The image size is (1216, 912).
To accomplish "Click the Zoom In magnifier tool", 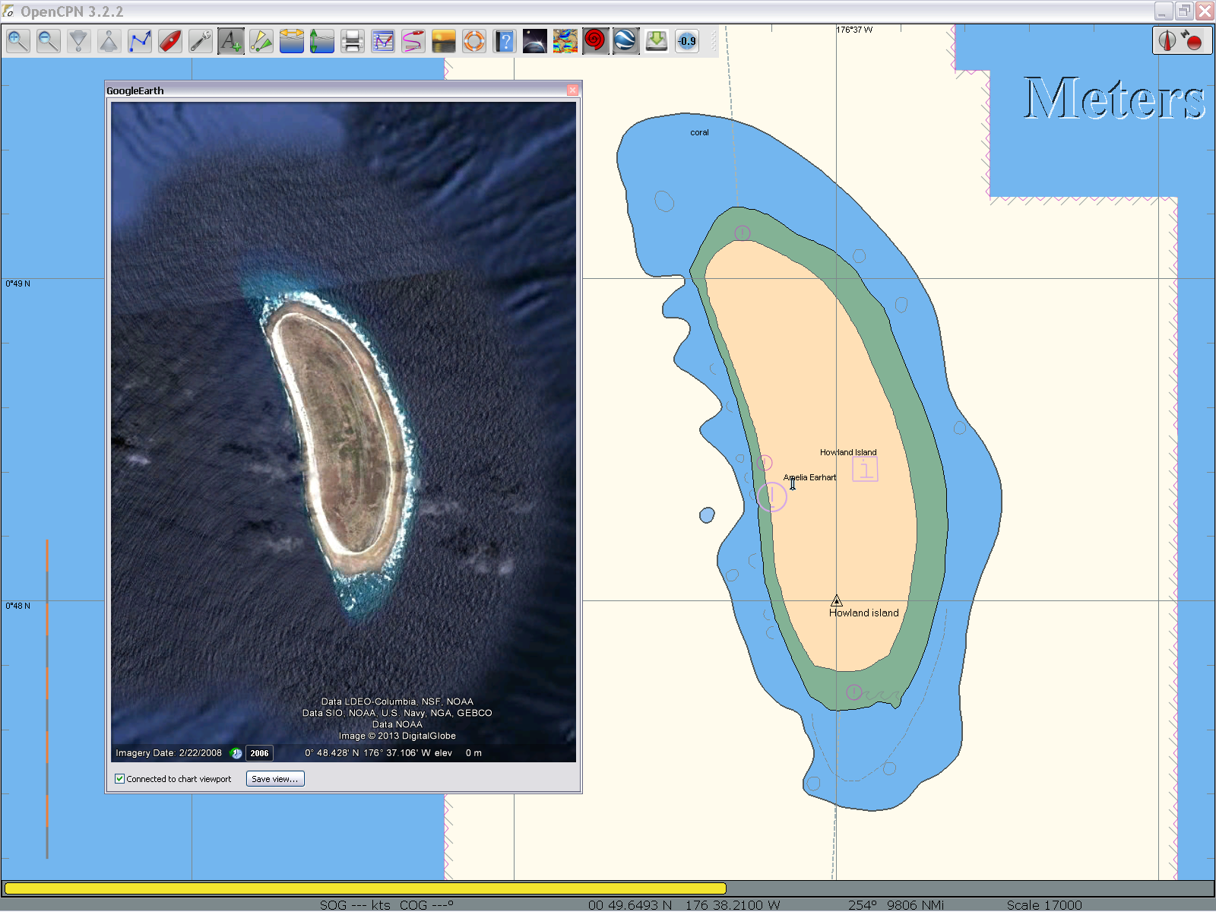I will (18, 41).
